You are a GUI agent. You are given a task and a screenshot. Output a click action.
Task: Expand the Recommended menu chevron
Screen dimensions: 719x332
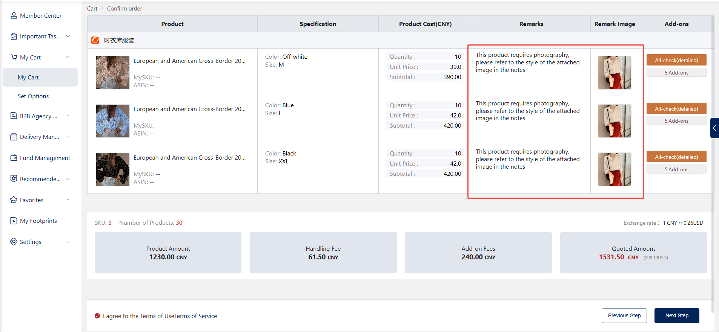(x=68, y=179)
